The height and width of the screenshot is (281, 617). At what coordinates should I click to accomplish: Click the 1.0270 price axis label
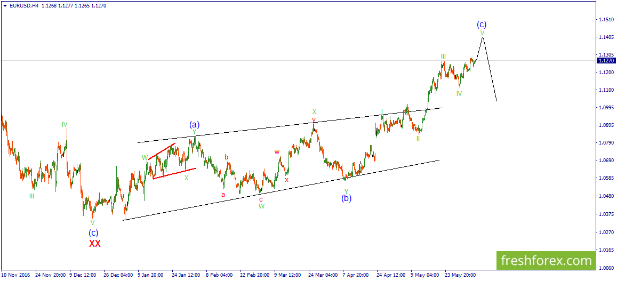[606, 232]
